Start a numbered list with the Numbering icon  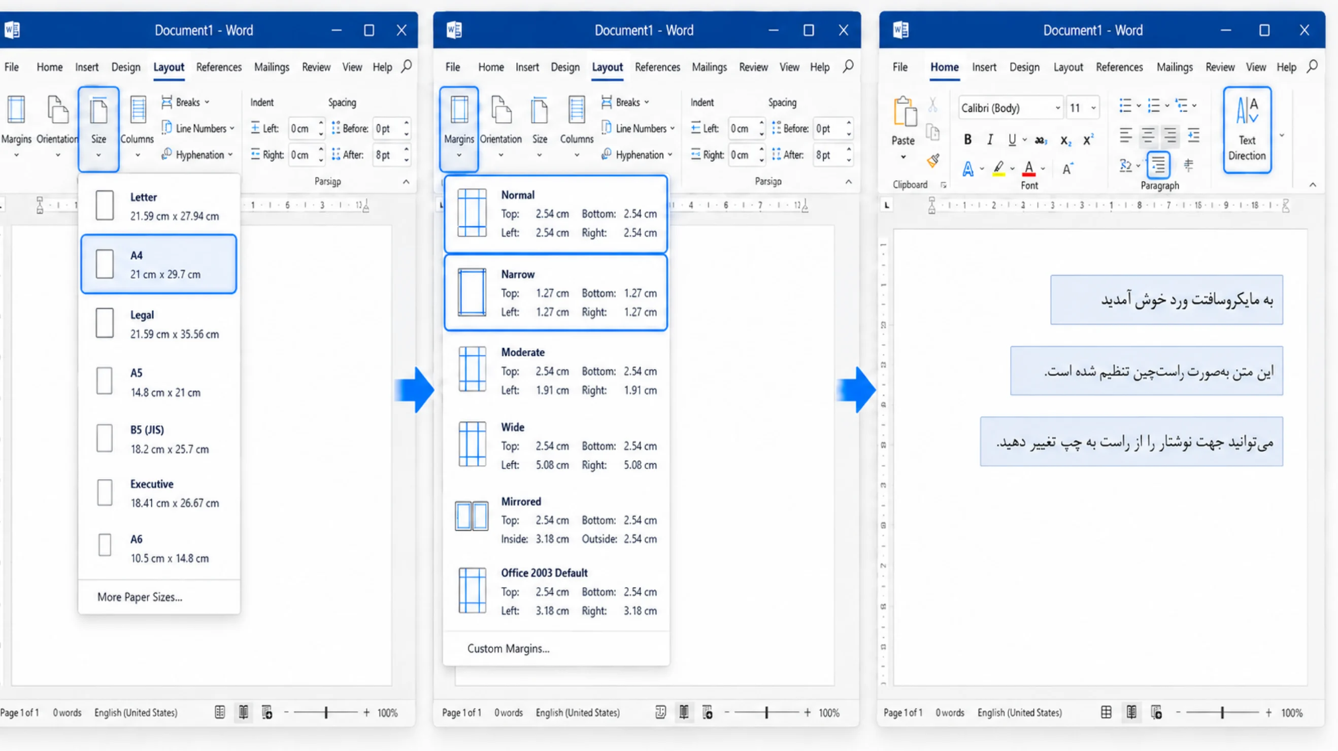coord(1154,106)
